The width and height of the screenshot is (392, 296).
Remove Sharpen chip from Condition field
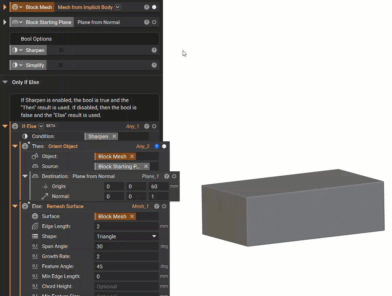[x=114, y=136]
